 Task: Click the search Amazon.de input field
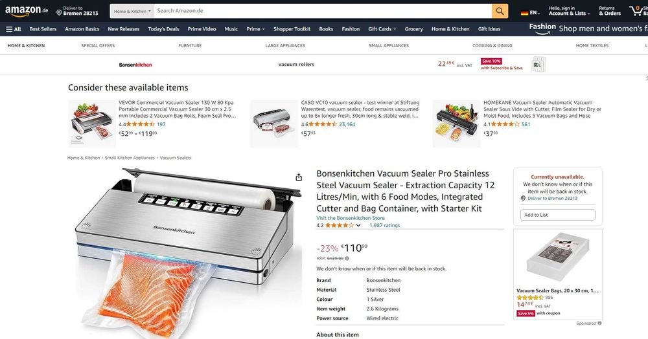[x=323, y=11]
